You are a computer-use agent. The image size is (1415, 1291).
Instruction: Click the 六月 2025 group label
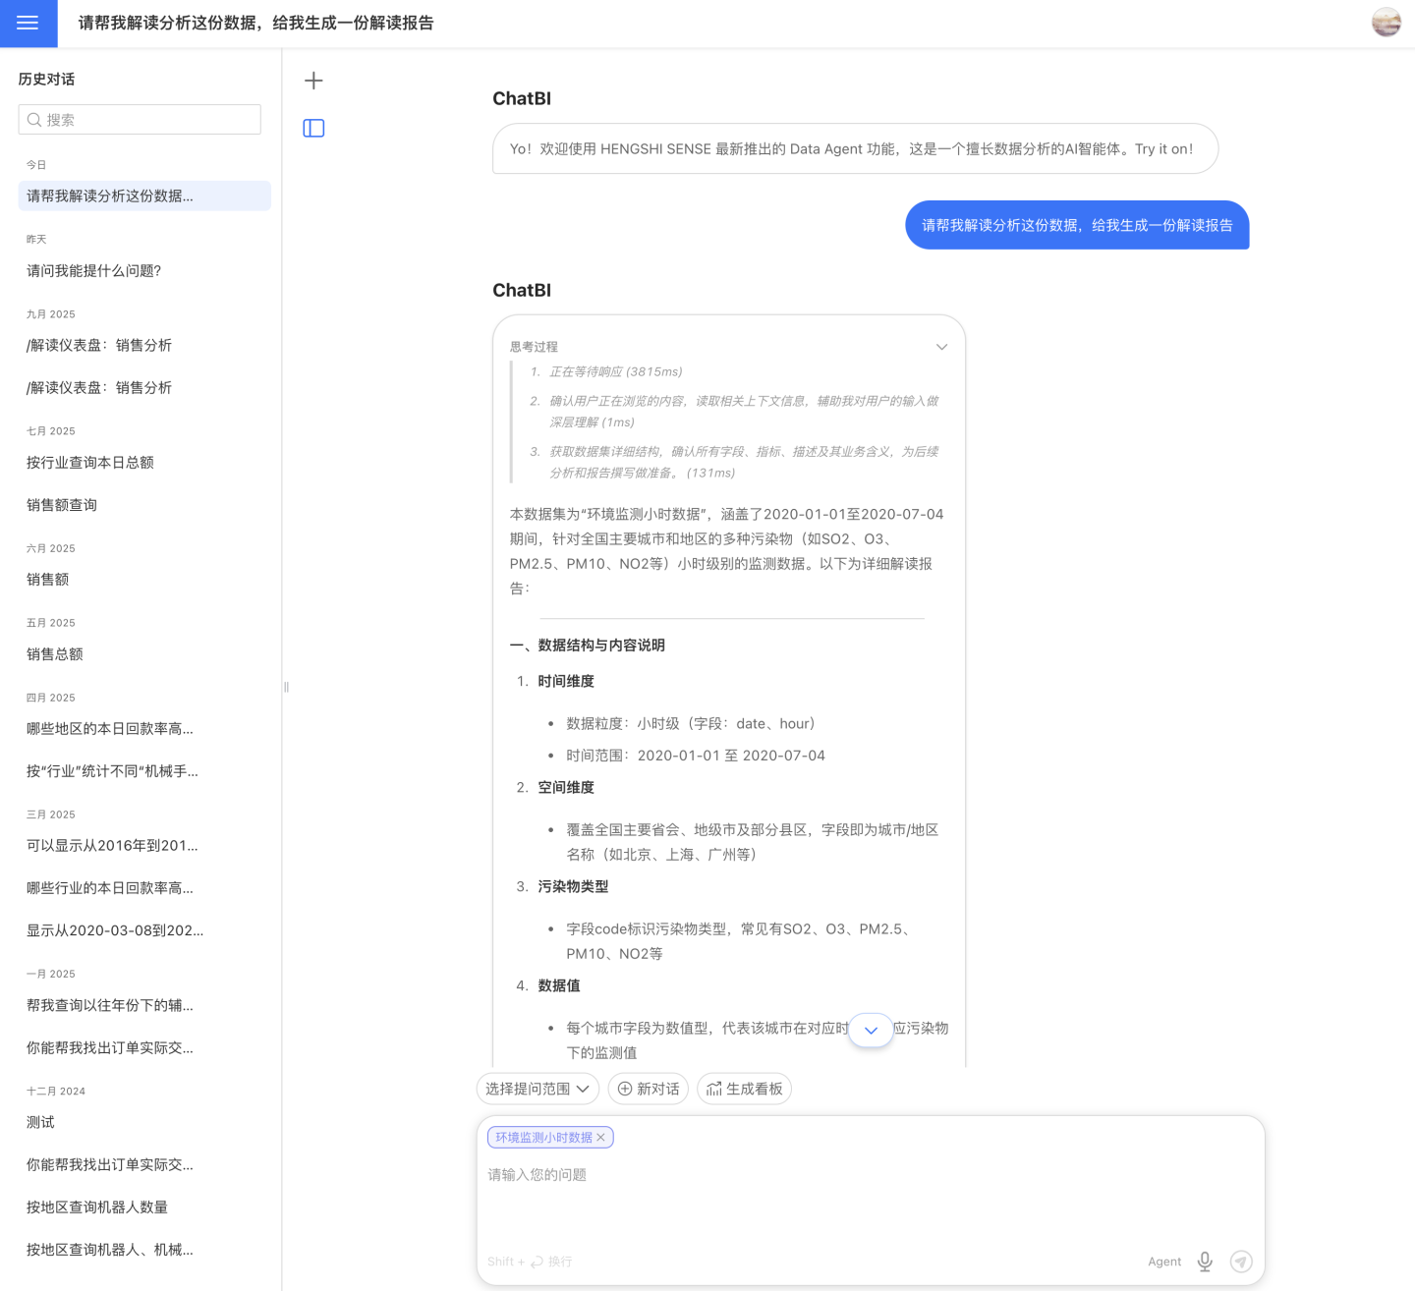(x=51, y=548)
